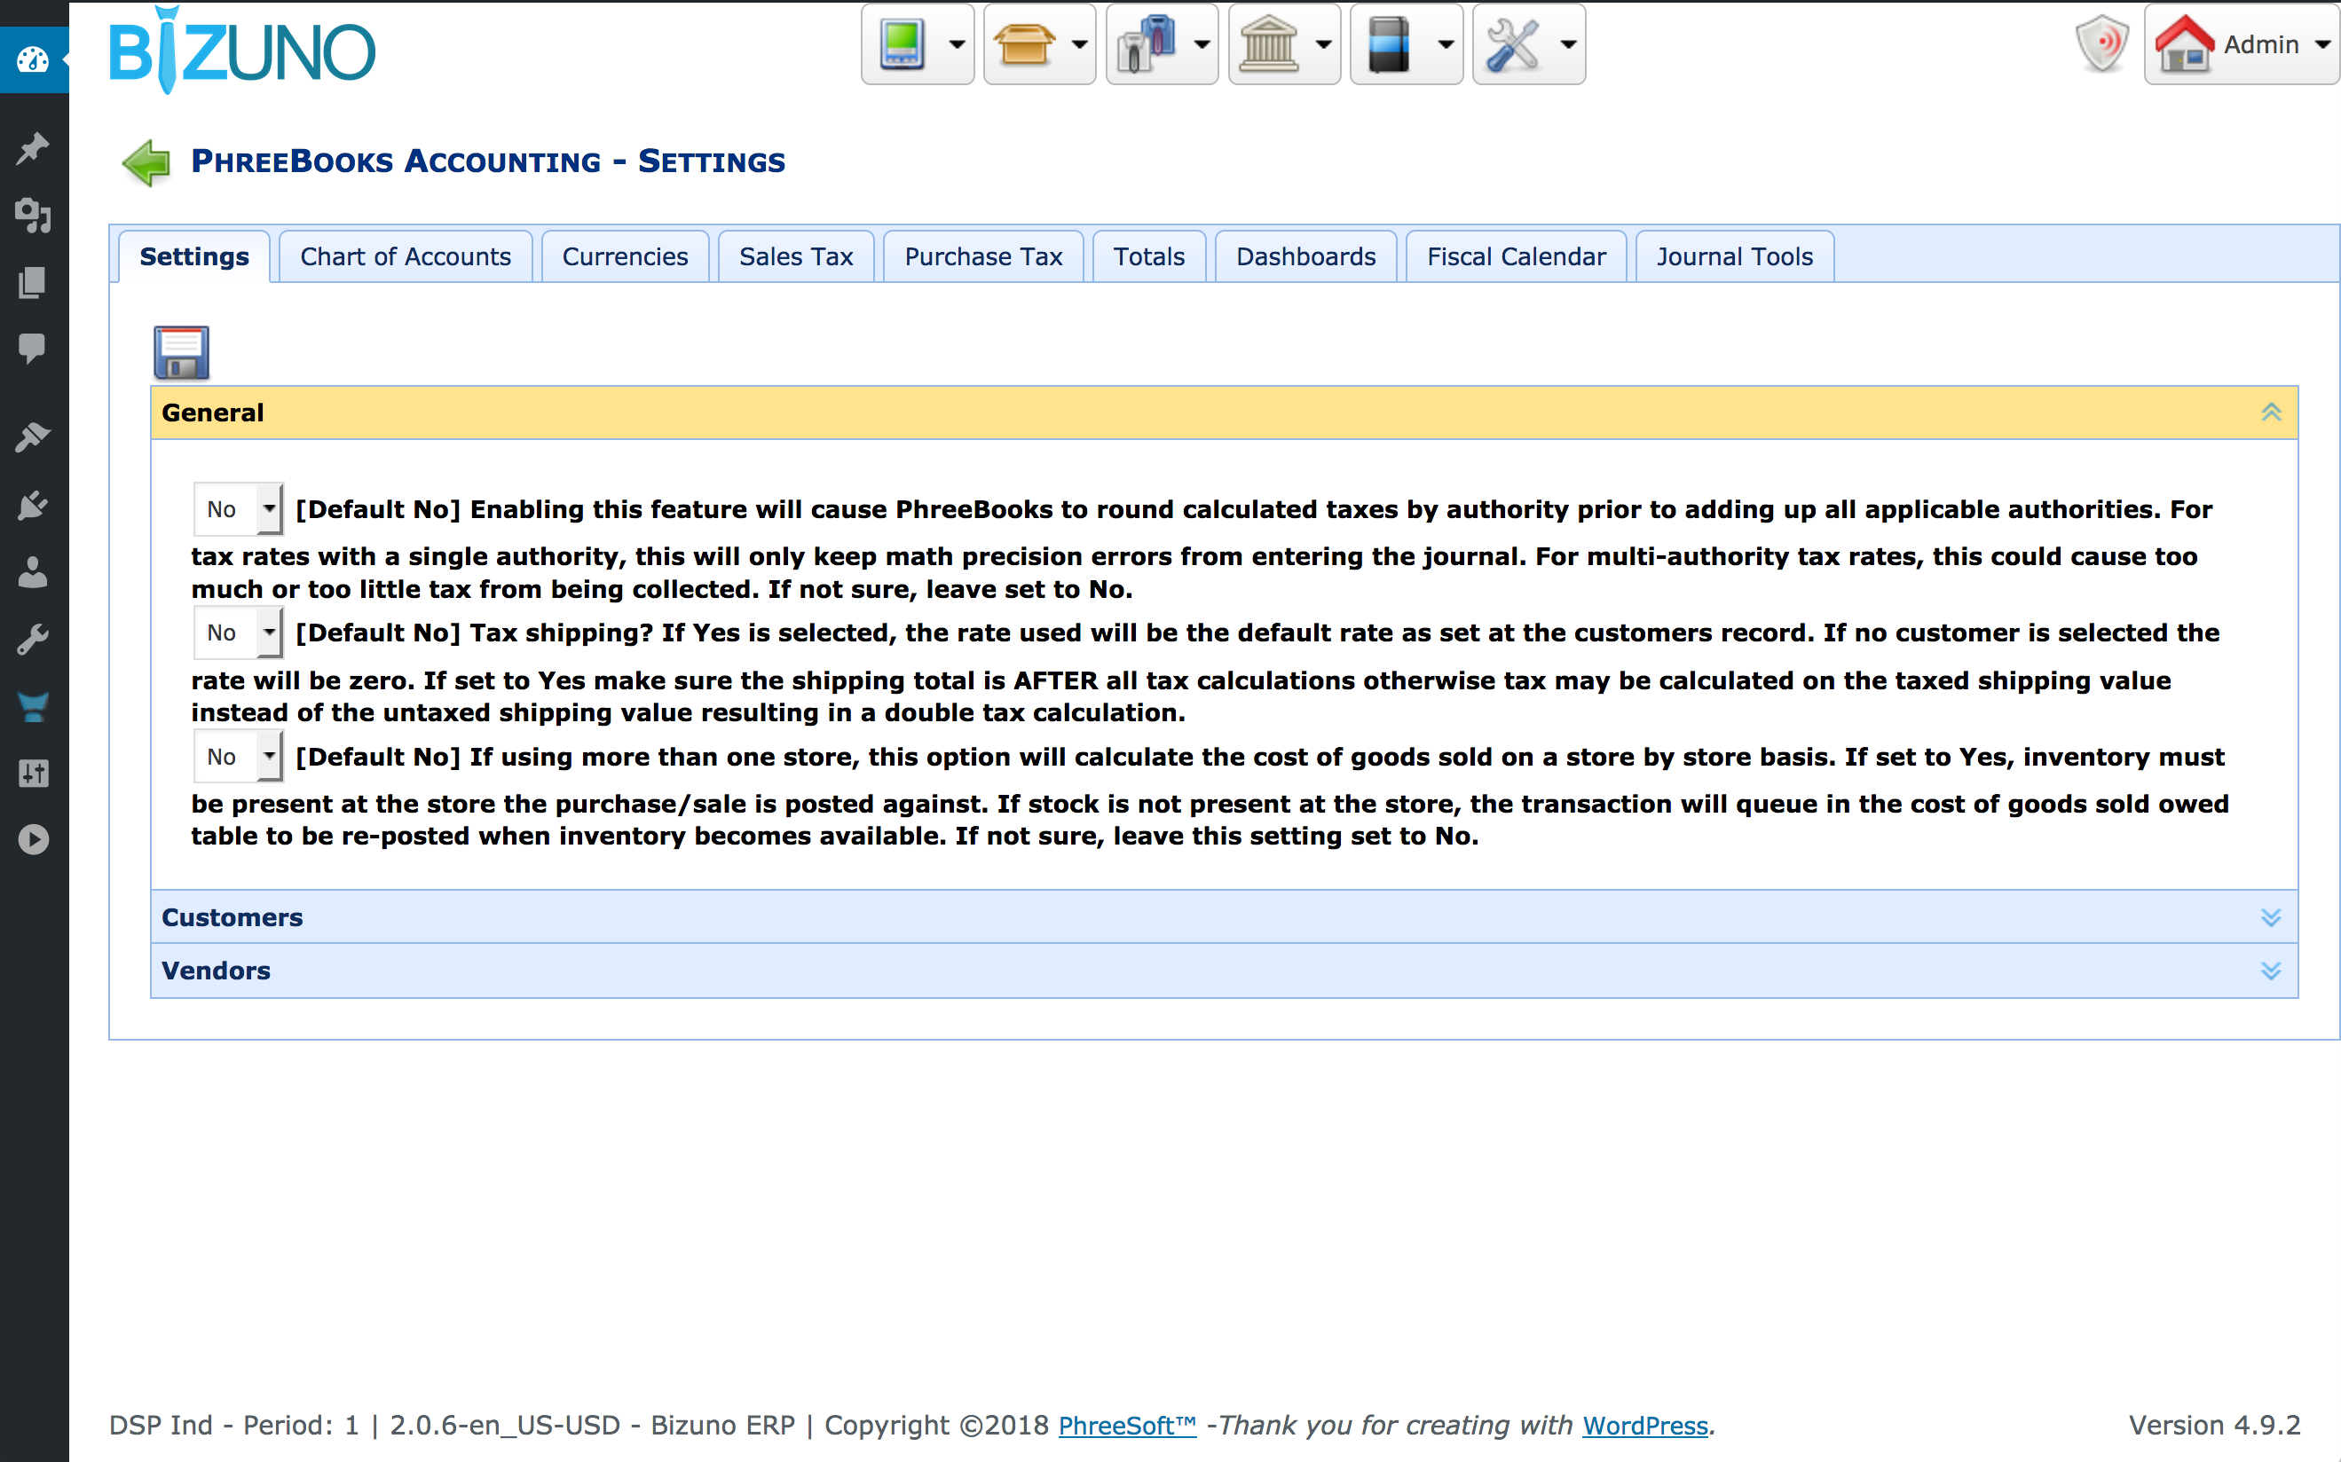2341x1462 pixels.
Task: Click the green back arrow icon
Action: [147, 161]
